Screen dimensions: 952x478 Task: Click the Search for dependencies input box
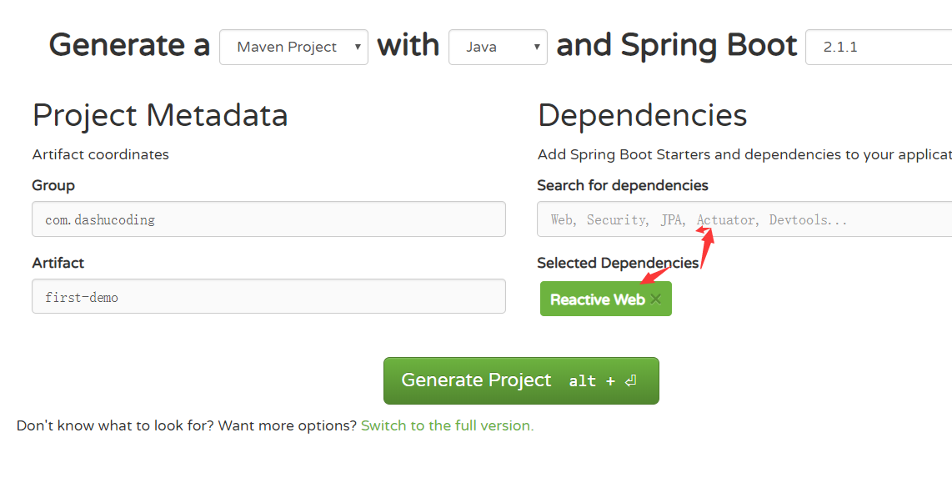point(744,220)
